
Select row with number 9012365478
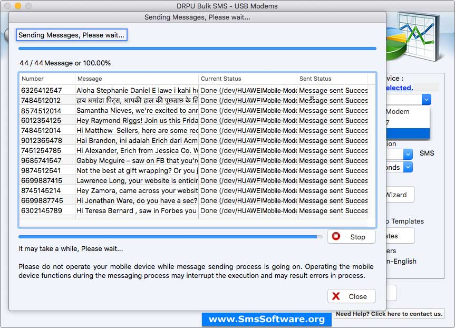193,140
